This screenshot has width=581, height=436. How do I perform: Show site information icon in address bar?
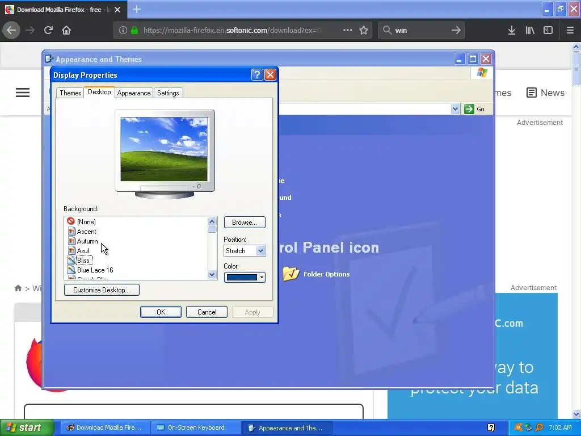123,30
